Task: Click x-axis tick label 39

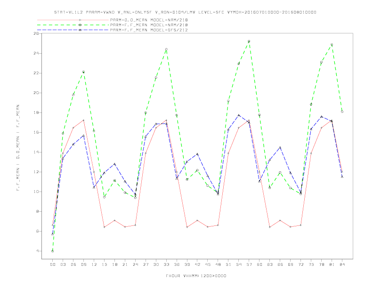Action: (187, 264)
